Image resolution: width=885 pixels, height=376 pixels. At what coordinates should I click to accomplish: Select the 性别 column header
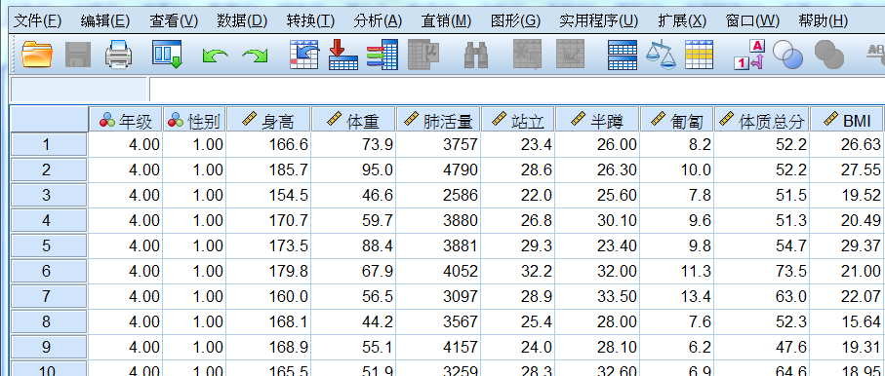[194, 120]
